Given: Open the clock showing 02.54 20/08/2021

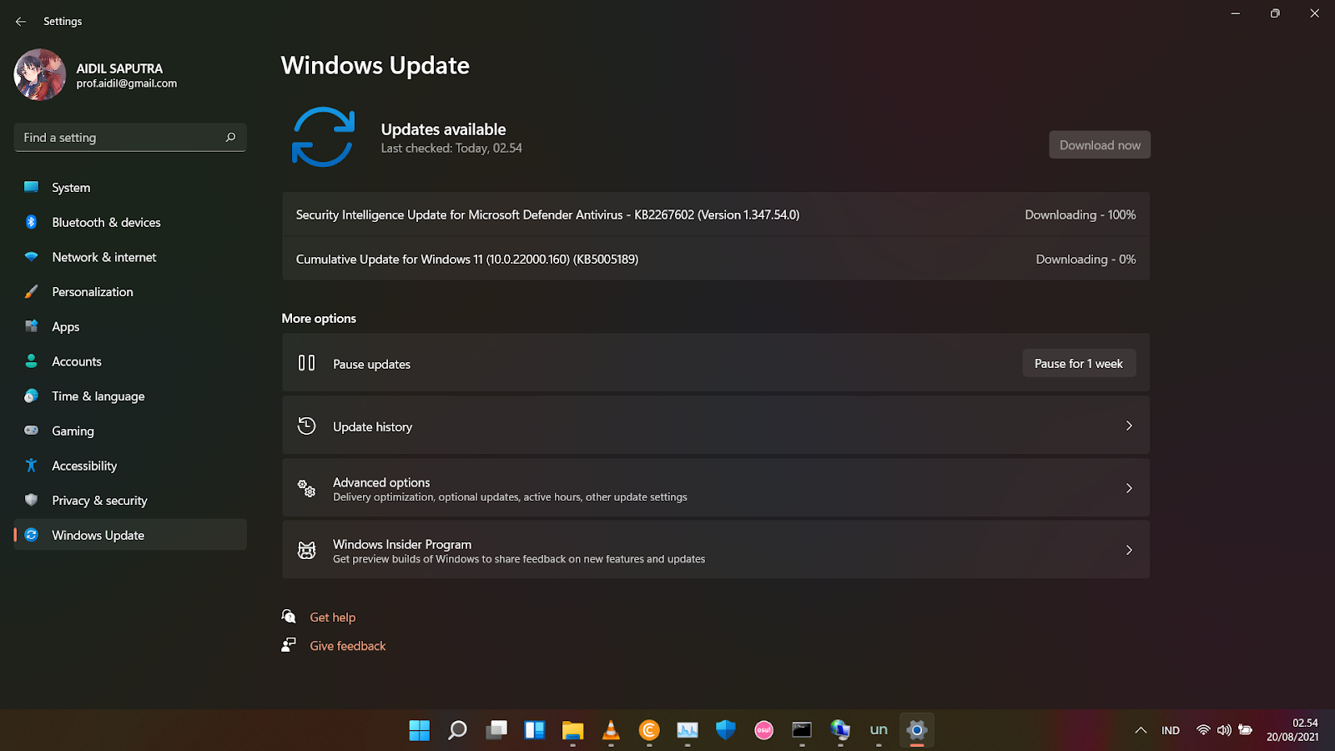Looking at the screenshot, I should tap(1292, 730).
